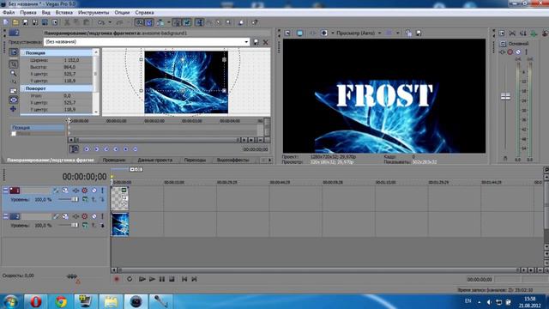Viewport: 549px width, 309px height.
Task: Collapse the Поворот property group
Action: pyautogui.click(x=22, y=88)
